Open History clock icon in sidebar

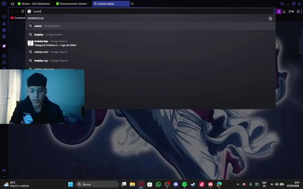pos(4,62)
